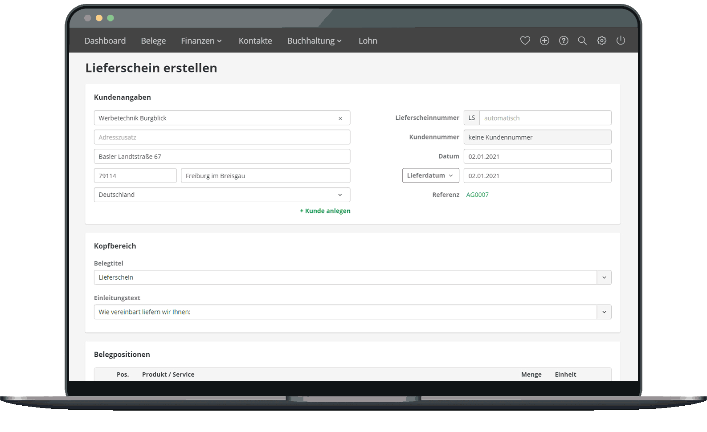Expand Belegtitel dropdown arrow
Viewport: 707px width, 432px height.
click(x=604, y=277)
